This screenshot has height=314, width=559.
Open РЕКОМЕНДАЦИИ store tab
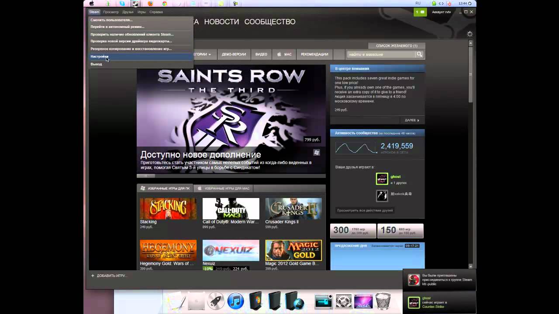pyautogui.click(x=314, y=55)
